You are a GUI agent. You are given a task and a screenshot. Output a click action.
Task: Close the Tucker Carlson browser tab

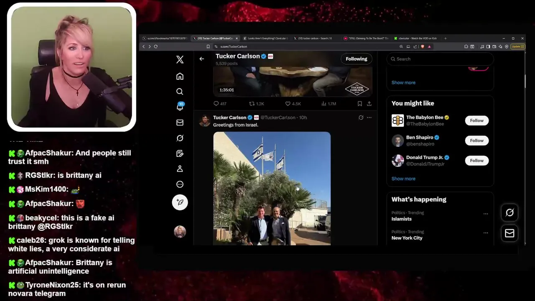(x=237, y=38)
